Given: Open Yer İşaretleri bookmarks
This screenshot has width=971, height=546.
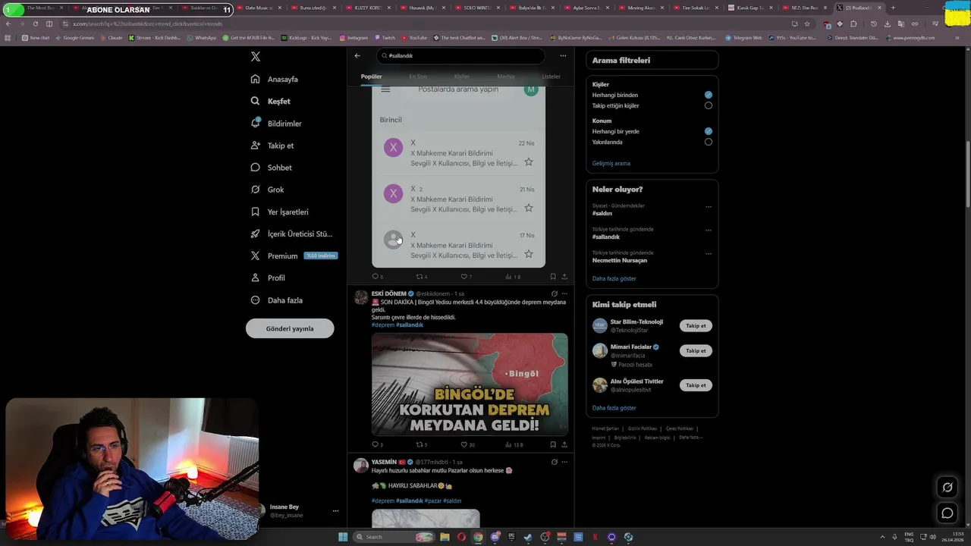Looking at the screenshot, I should click(279, 212).
